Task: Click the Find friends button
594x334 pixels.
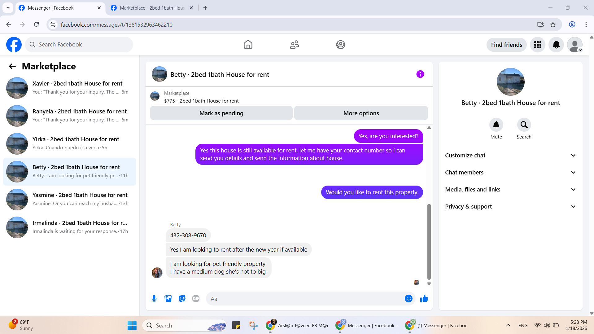Action: pyautogui.click(x=506, y=45)
